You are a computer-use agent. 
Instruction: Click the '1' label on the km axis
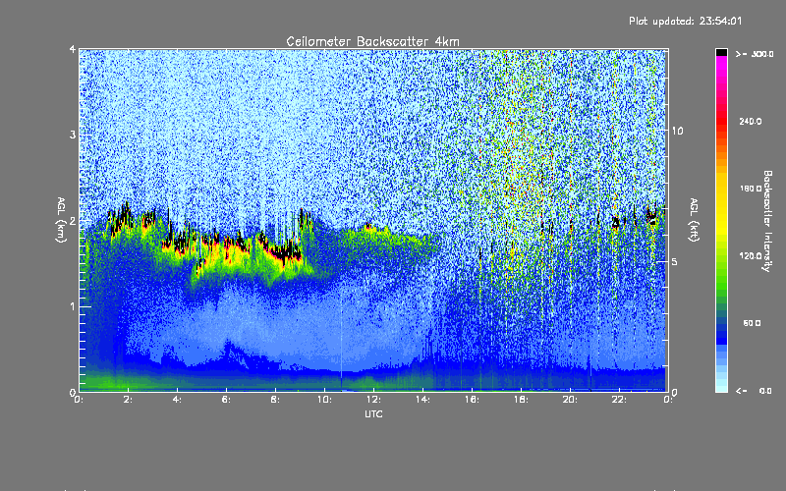[73, 306]
